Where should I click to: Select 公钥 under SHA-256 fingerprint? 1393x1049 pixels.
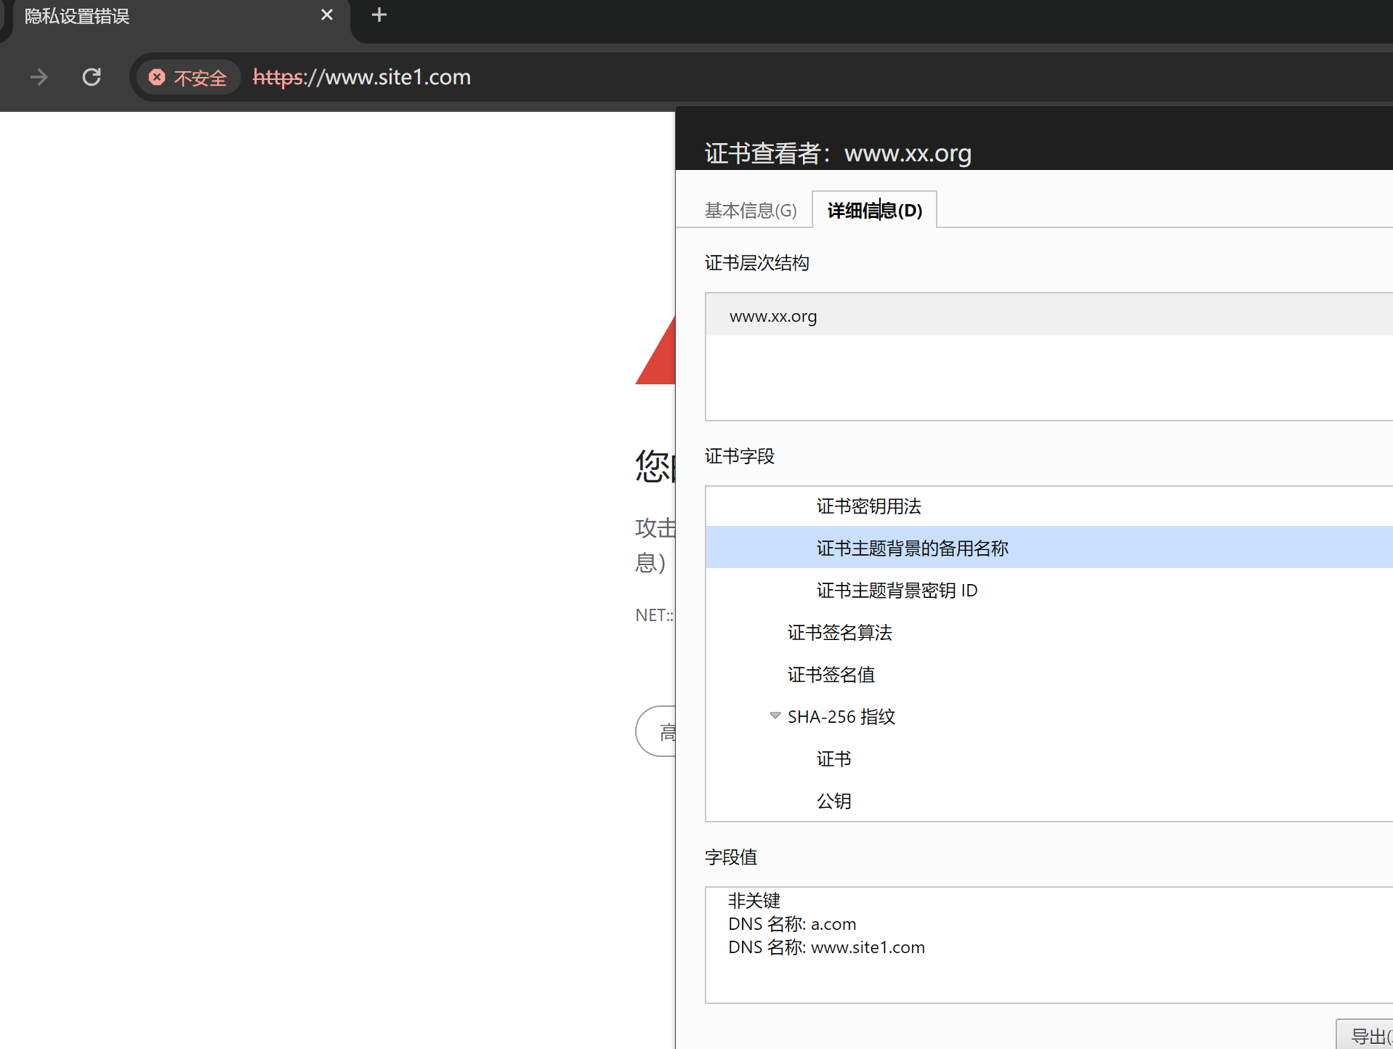pos(833,801)
